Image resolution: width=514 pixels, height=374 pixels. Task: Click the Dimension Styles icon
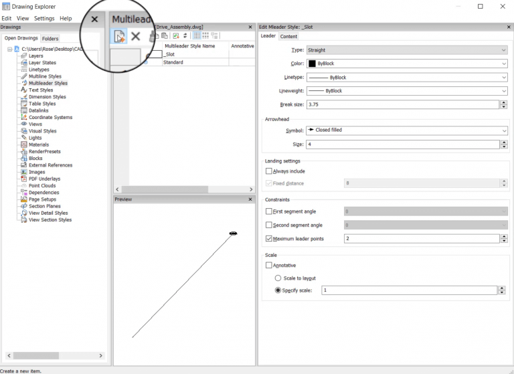click(24, 97)
